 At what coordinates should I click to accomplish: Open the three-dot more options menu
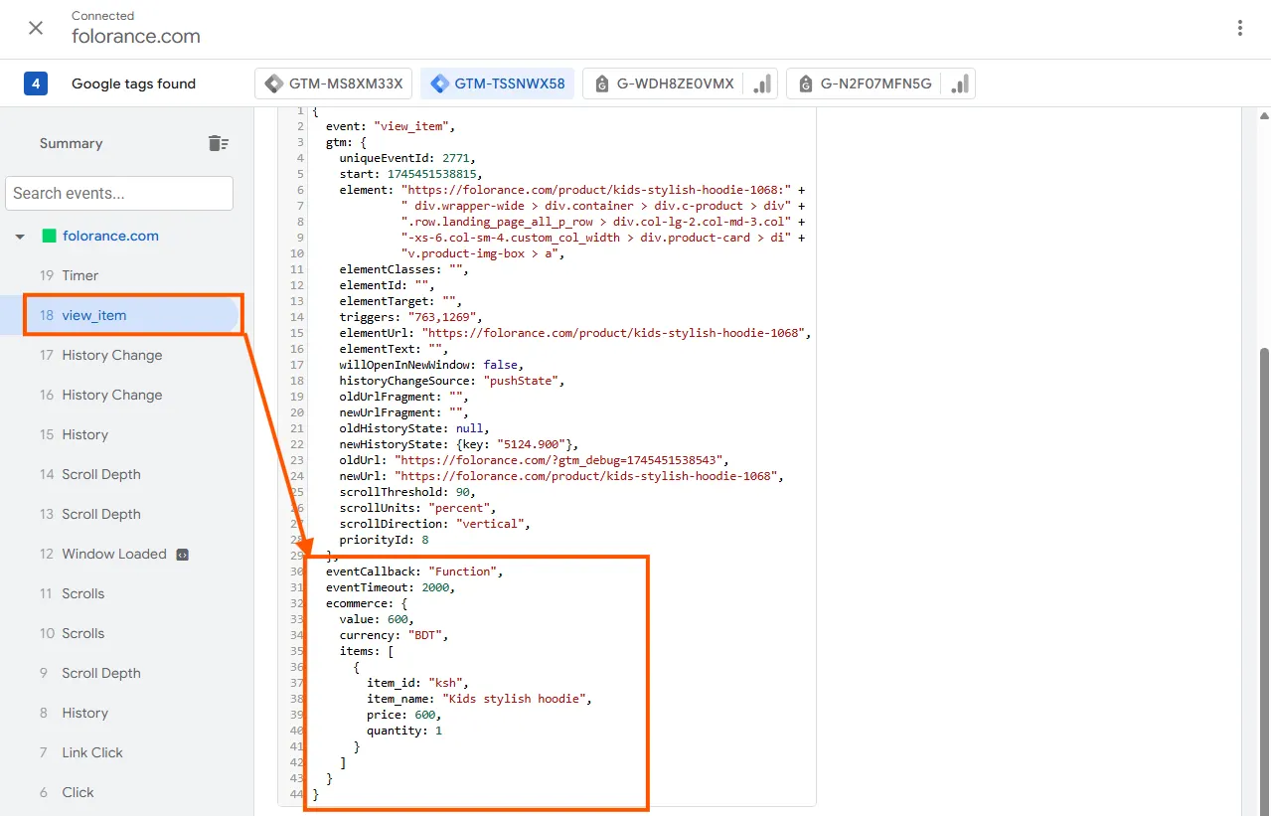pyautogui.click(x=1240, y=28)
